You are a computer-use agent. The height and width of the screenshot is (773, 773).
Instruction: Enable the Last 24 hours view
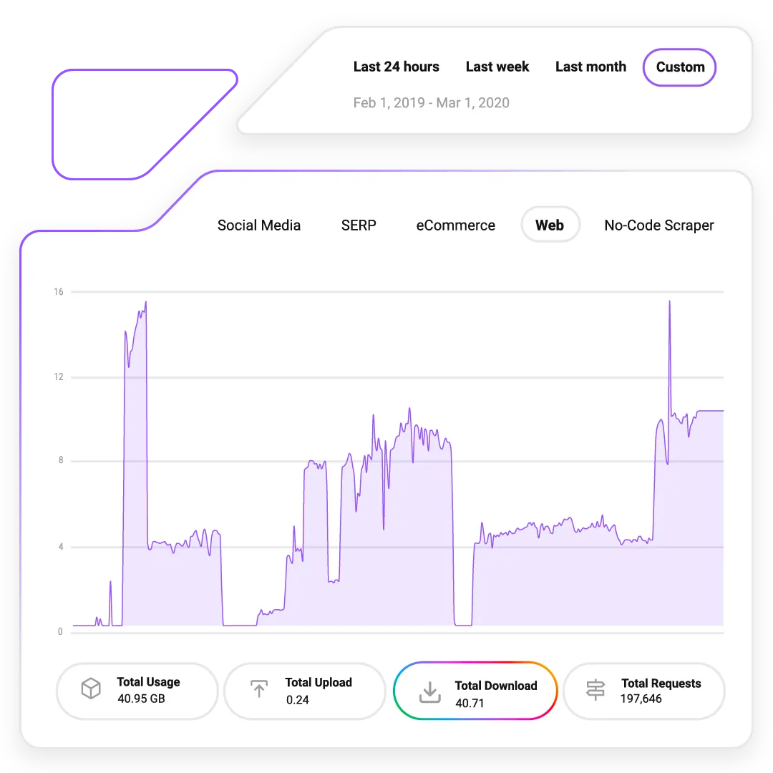point(397,67)
